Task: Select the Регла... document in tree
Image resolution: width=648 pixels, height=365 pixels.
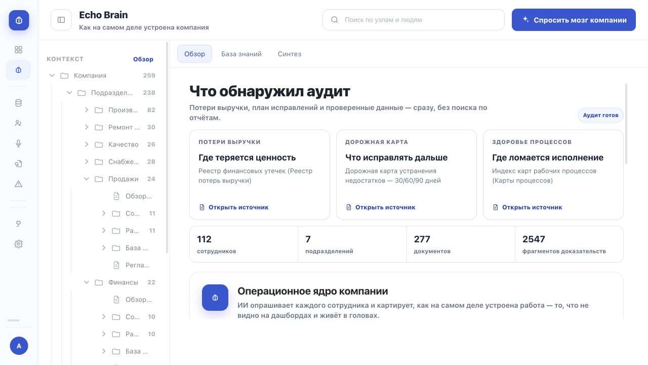Action: [132, 265]
